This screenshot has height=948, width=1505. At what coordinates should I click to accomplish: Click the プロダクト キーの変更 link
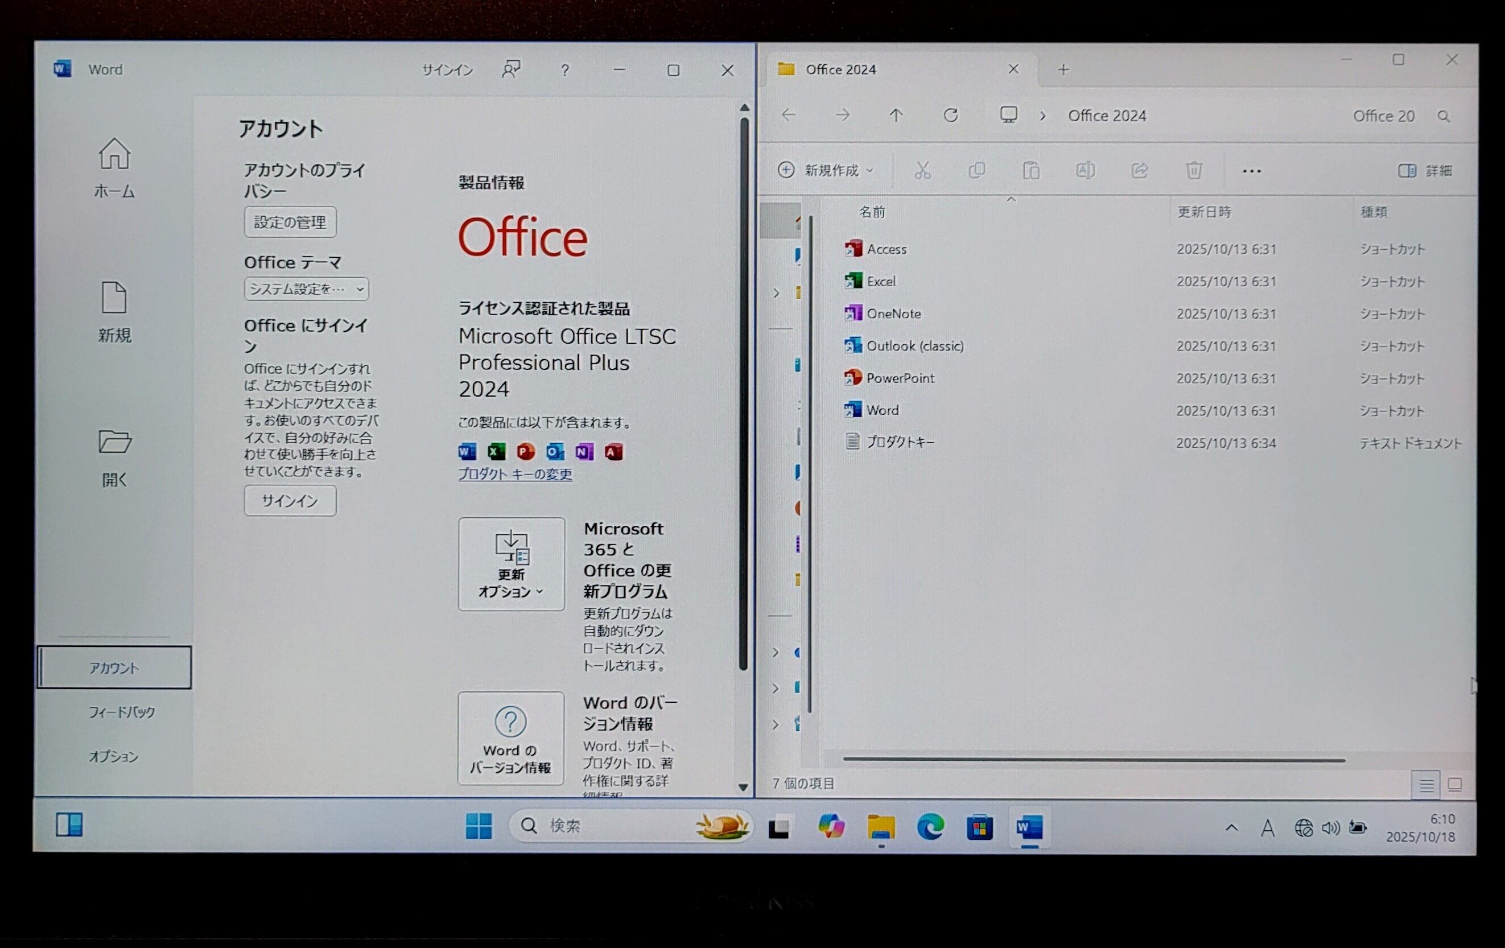click(x=515, y=475)
